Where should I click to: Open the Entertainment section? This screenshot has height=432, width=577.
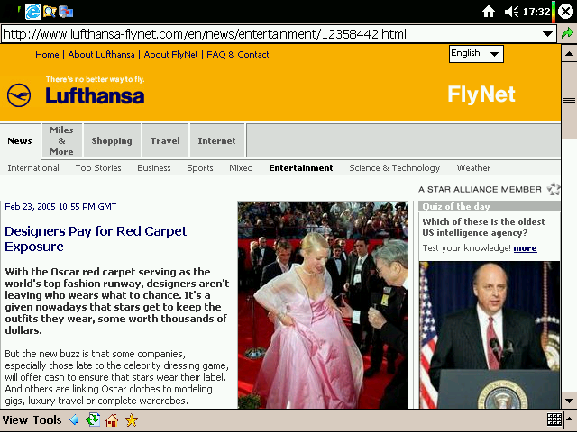pyautogui.click(x=300, y=168)
